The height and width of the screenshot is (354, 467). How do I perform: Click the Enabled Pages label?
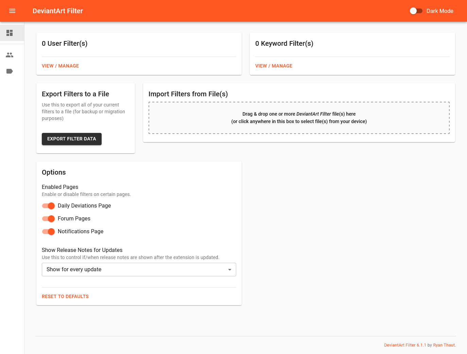(x=60, y=187)
